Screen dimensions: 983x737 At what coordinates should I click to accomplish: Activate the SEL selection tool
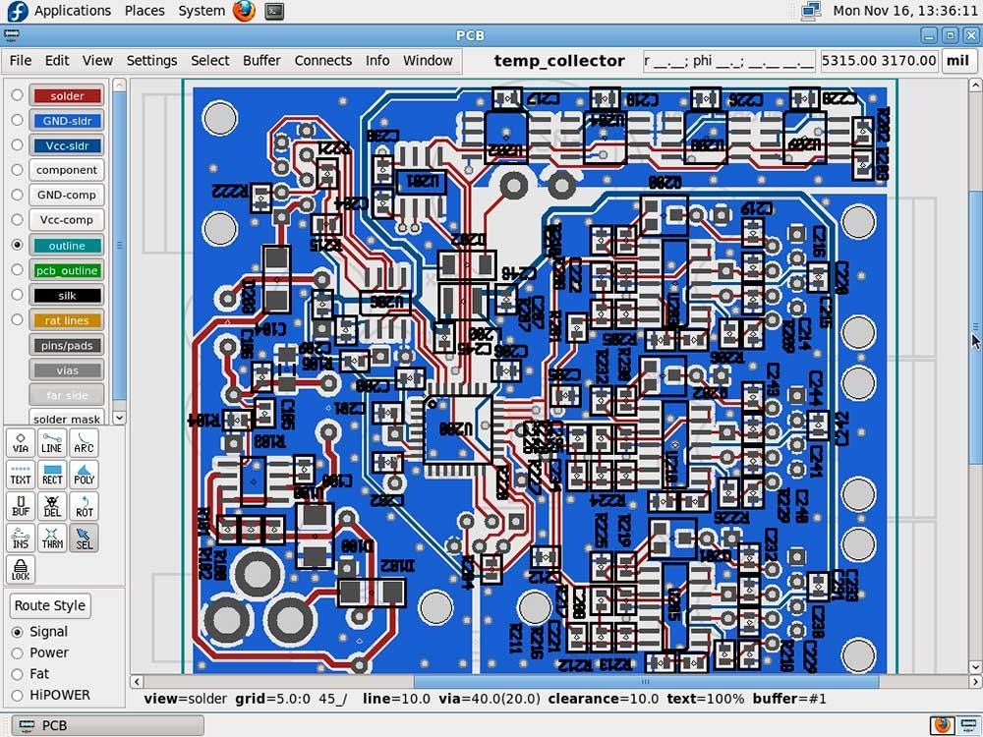click(84, 539)
